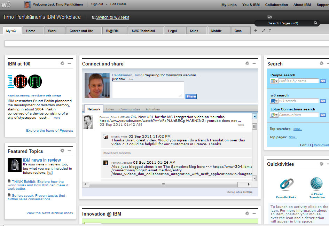Click the IBM news in review thumbnail
The width and height of the screenshot is (329, 226).
(x=15, y=165)
